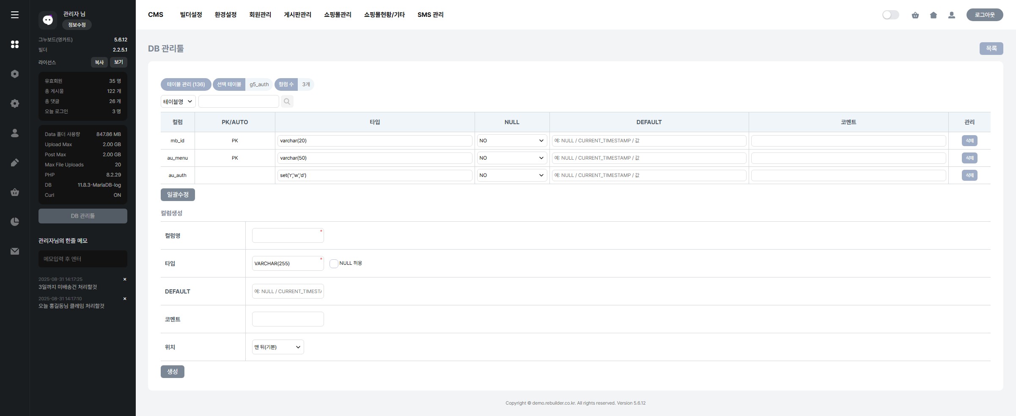Click the mail envelope icon in sidebar
Image resolution: width=1016 pixels, height=416 pixels.
(15, 251)
